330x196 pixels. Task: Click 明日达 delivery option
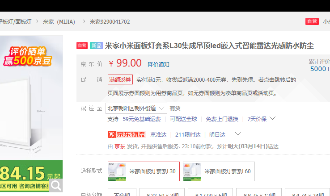pyautogui.click(x=217, y=135)
